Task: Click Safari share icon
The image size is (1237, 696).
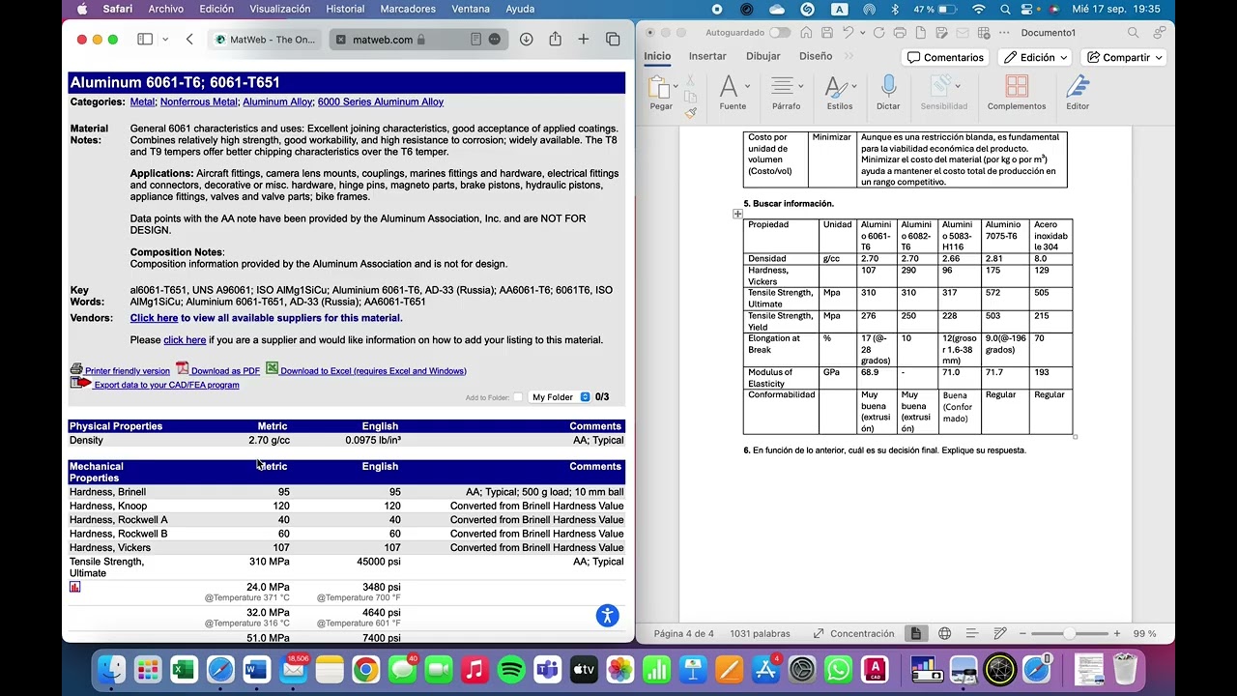Action: tap(555, 40)
